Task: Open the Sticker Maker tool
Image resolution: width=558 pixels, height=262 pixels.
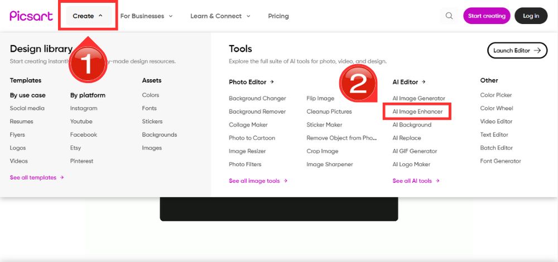Action: (324, 124)
